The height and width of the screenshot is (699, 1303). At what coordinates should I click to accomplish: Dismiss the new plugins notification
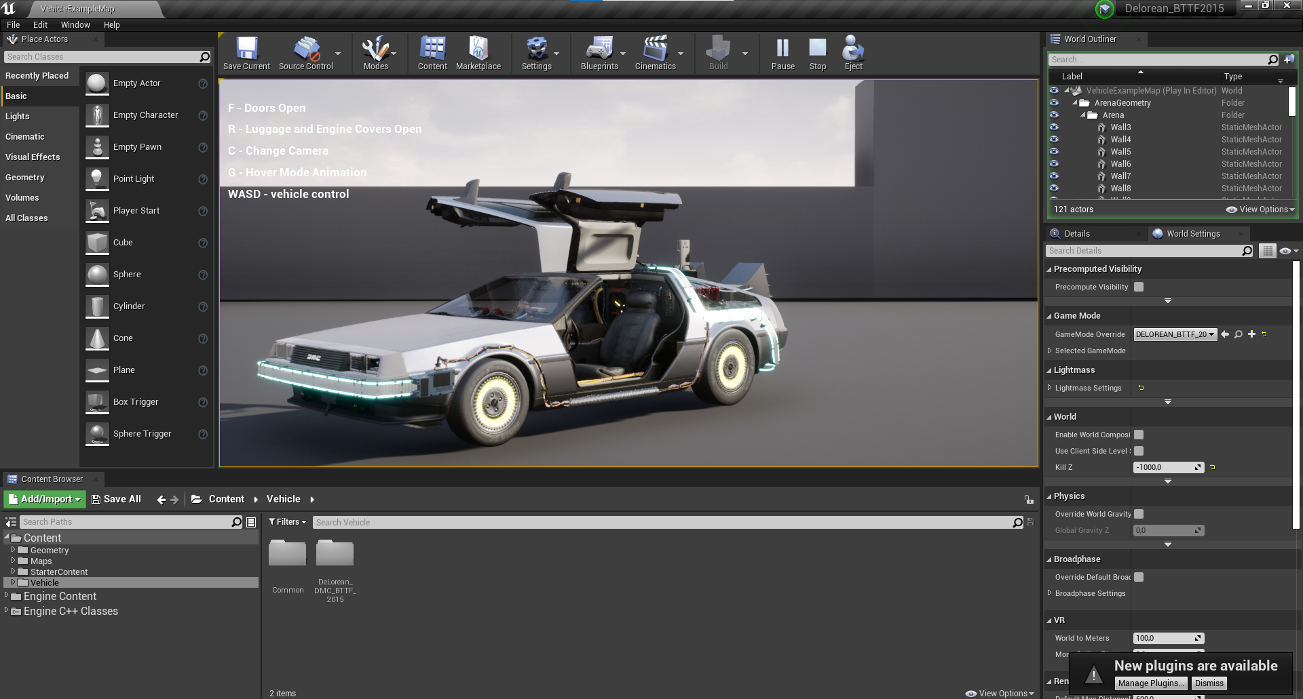(x=1209, y=683)
